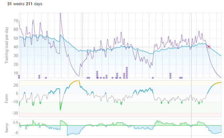Click the deepest green dip in the Form chart
The height and width of the screenshot is (138, 224).
[x=60, y=109]
